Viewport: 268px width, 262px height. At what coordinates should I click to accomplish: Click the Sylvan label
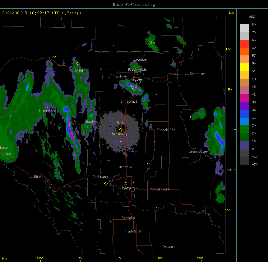coord(121,76)
